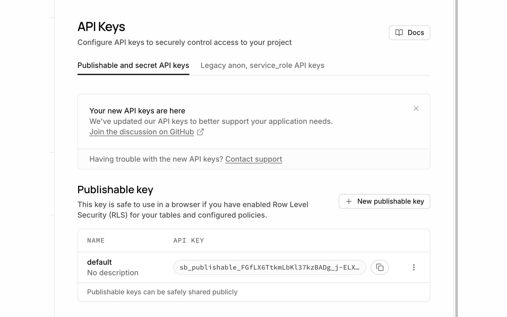The height and width of the screenshot is (317, 507).
Task: Click the No description text
Action: point(113,273)
